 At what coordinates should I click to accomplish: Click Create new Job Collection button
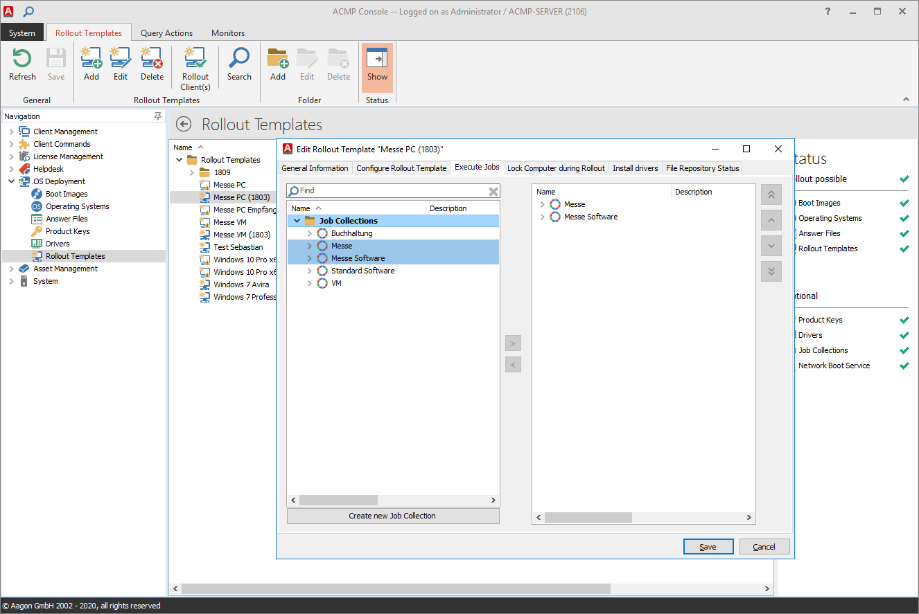[x=393, y=516]
